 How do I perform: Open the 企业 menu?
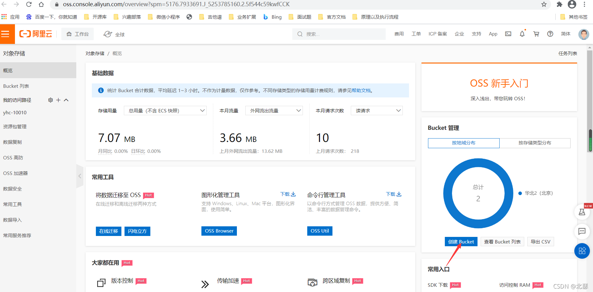[459, 34]
